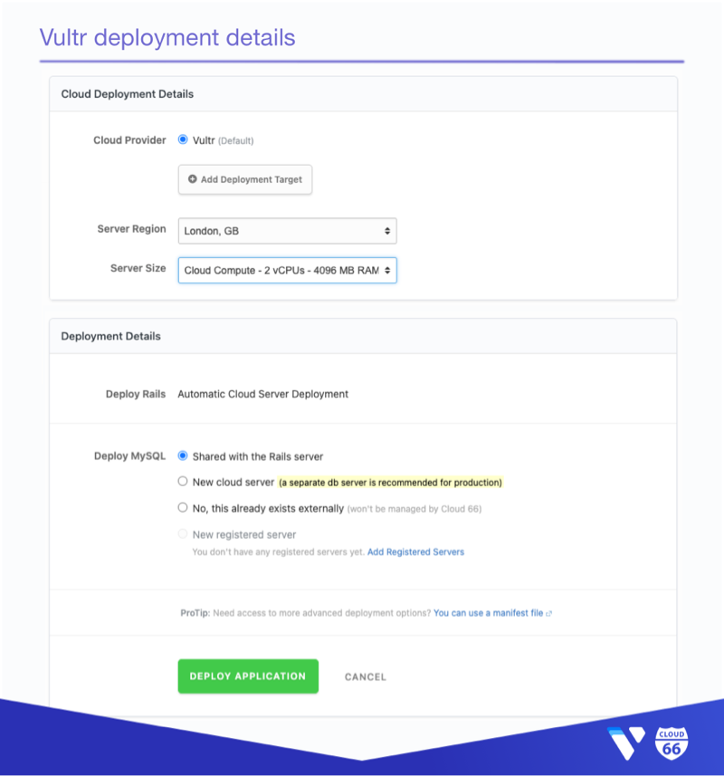The height and width of the screenshot is (776, 724).
Task: Select 'Shared with the Rails server' option
Action: tap(183, 455)
